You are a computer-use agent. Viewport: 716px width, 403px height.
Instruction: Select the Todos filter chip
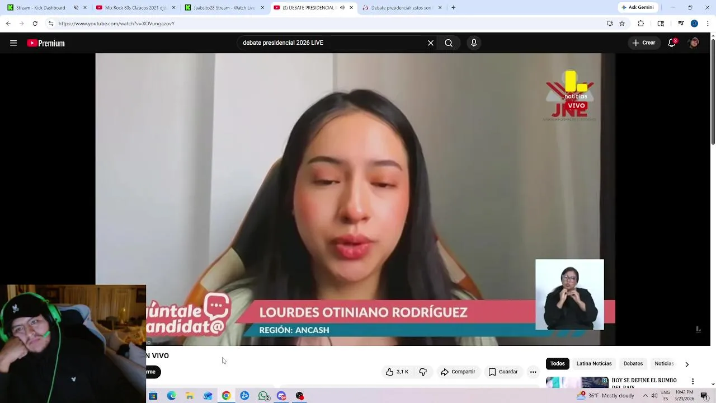[558, 364]
